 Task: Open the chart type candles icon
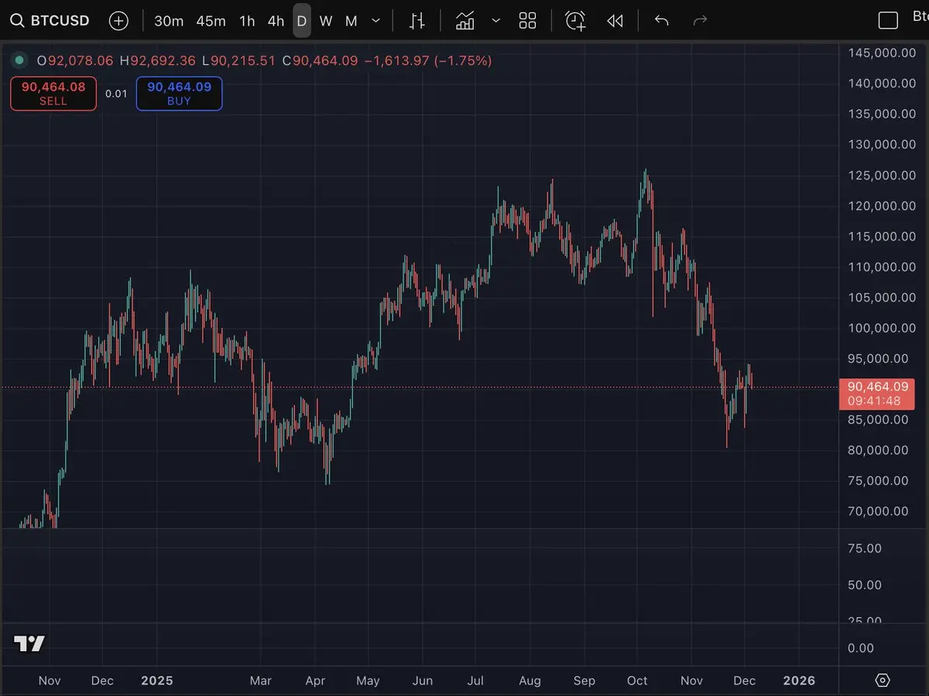pos(417,21)
